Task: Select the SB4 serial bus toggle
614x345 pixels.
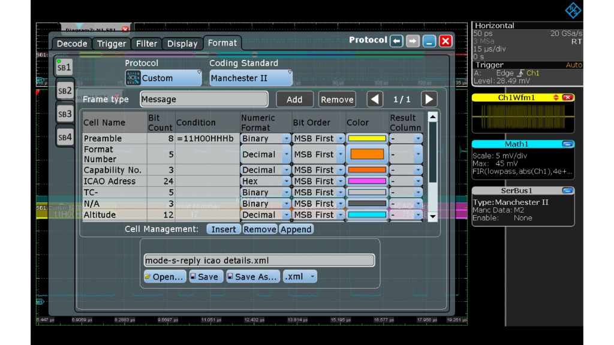Action: tap(65, 137)
